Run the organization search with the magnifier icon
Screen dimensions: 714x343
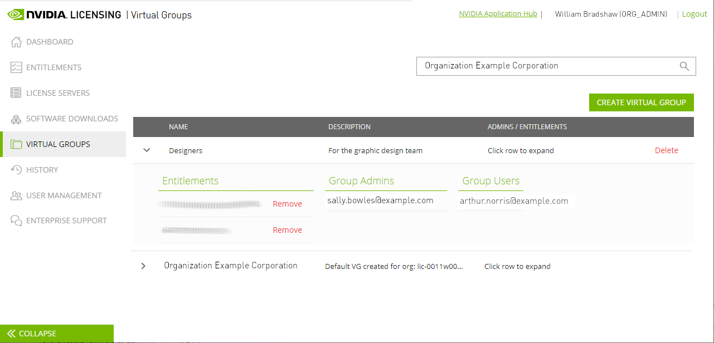click(684, 66)
